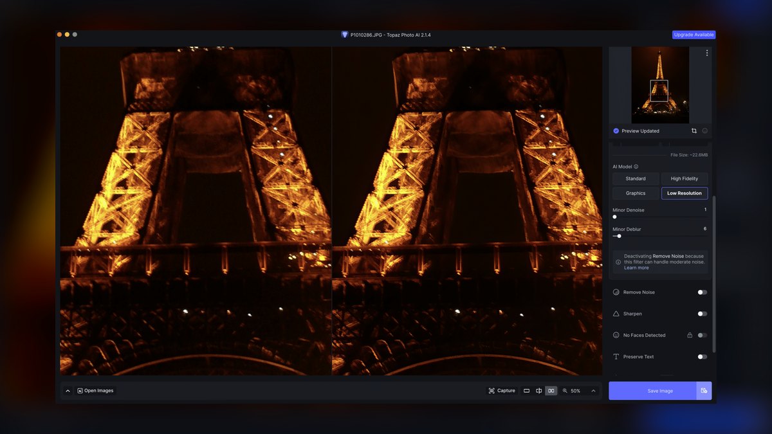
Task: Click the navigator thumbnail of Eiffel Tower
Action: (660, 85)
